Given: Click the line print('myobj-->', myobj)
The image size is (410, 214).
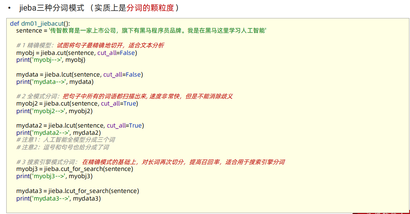Looking at the screenshot, I should coord(51,60).
